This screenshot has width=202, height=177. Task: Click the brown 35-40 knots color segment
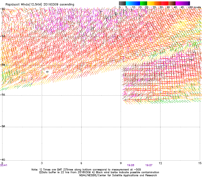pos(172,3)
